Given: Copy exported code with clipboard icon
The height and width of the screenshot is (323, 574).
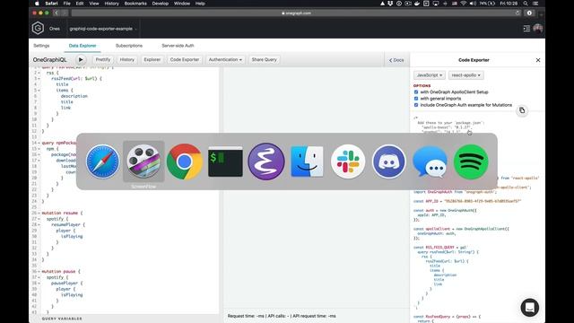Looking at the screenshot, I should pos(522,110).
